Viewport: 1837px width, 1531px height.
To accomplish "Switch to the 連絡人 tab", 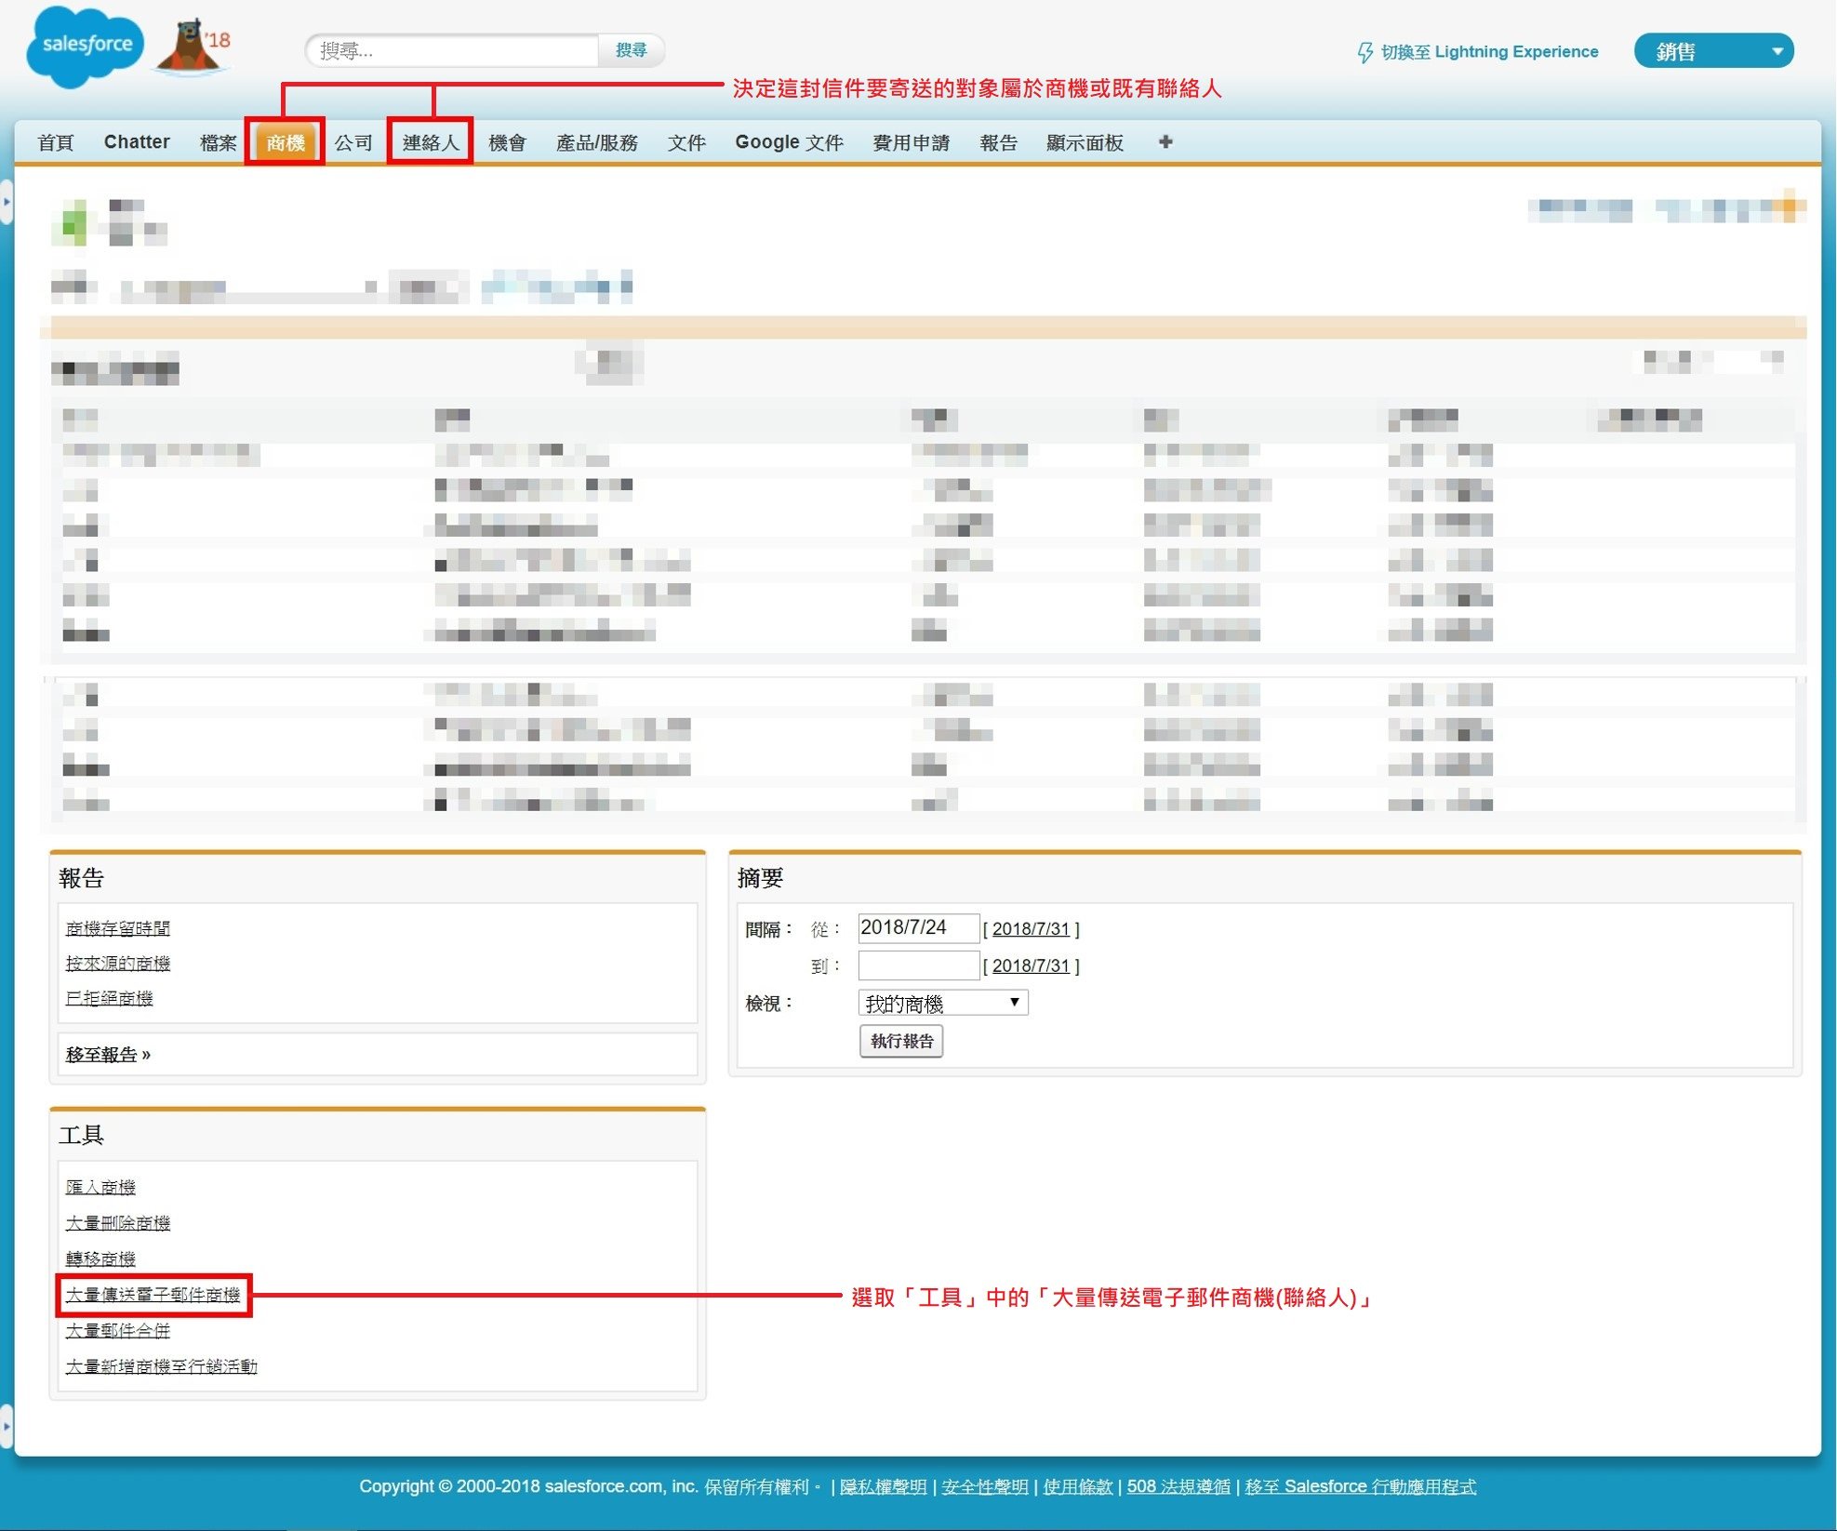I will [431, 141].
